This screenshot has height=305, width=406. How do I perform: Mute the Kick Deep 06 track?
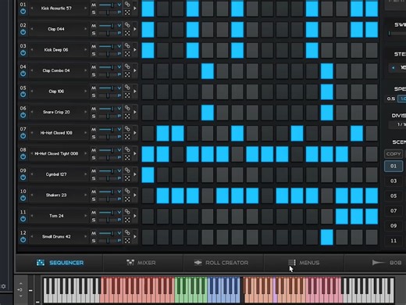tap(94, 46)
